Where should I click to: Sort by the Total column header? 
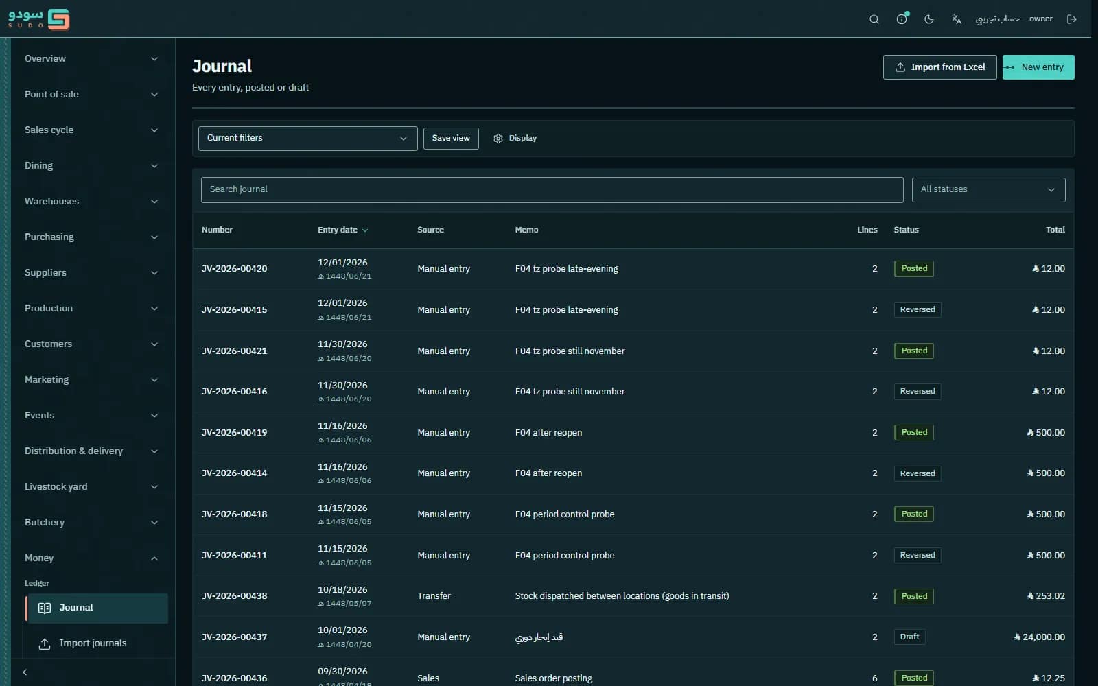click(1055, 230)
